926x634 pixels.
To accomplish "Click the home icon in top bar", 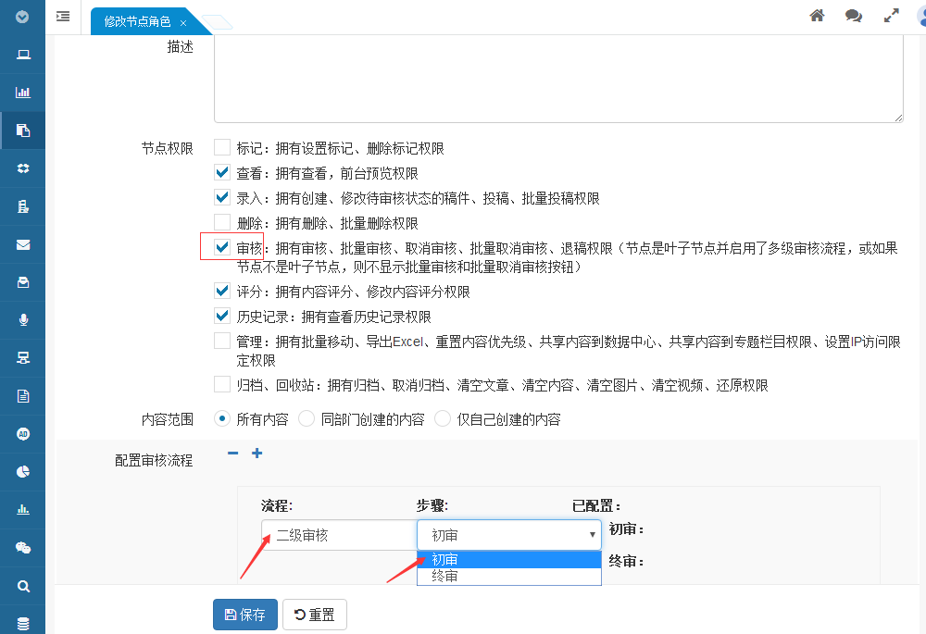I will [x=817, y=16].
